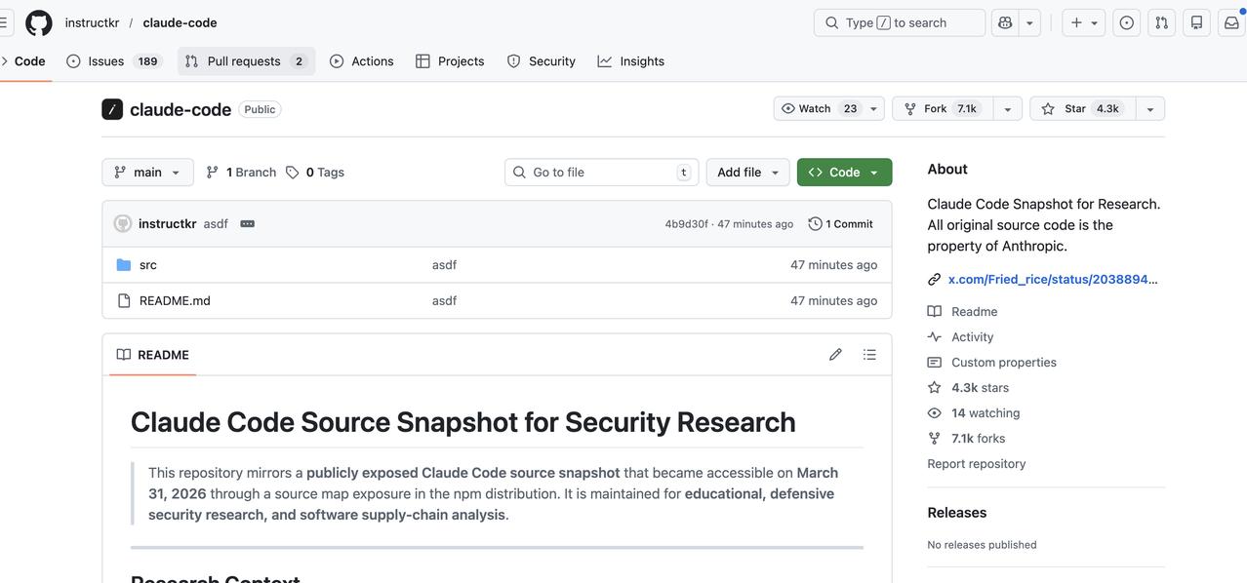Show the README outline list icon

pyautogui.click(x=869, y=355)
